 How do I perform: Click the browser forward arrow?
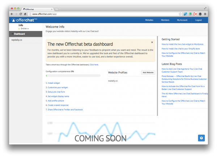click(x=16, y=14)
